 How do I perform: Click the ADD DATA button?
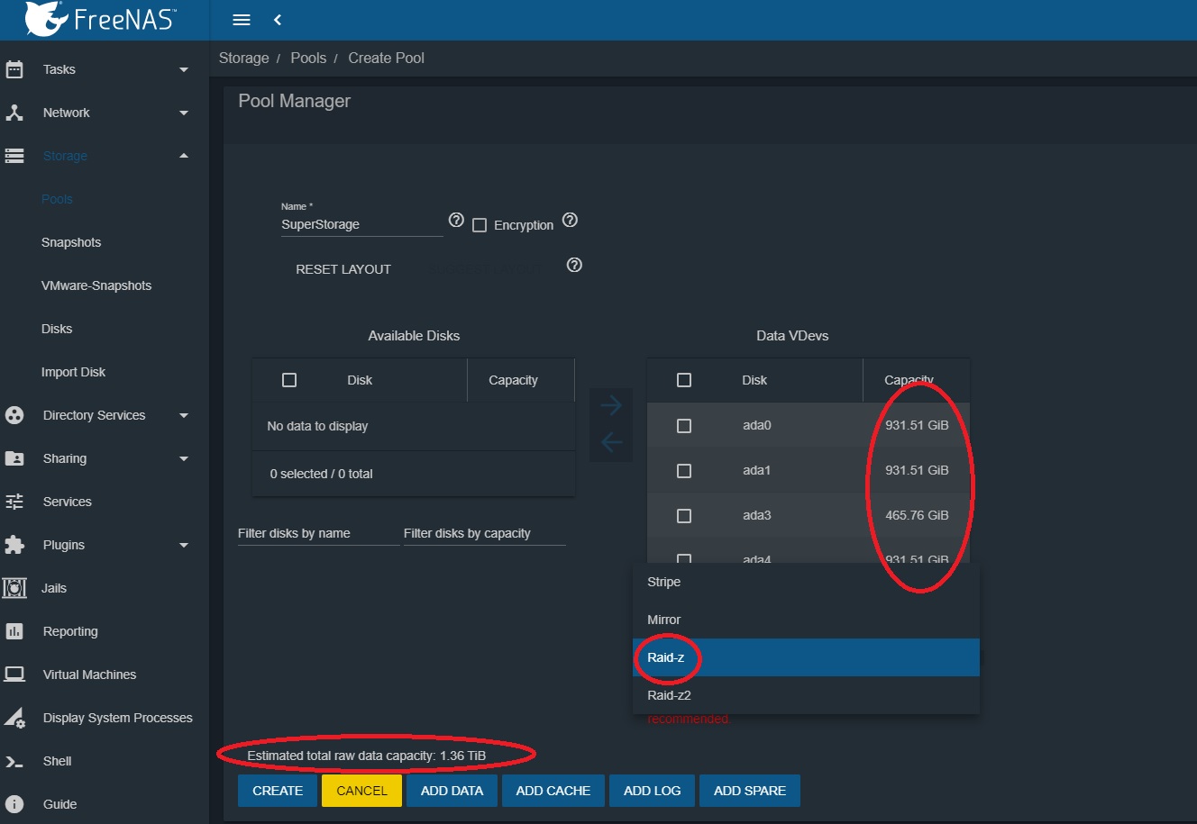(452, 791)
